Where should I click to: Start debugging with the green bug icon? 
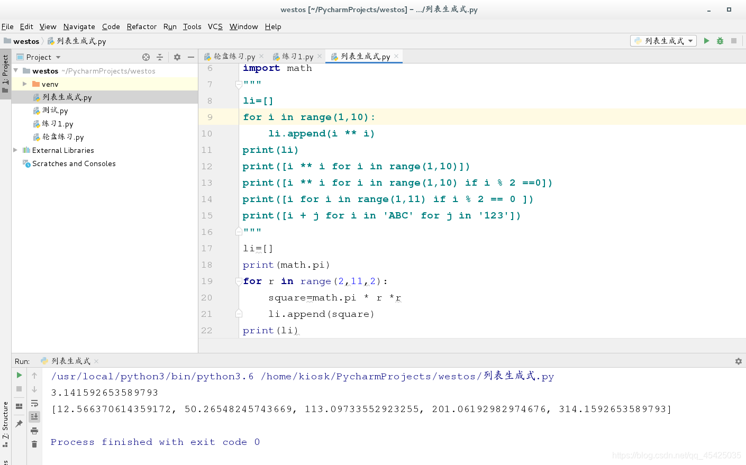coord(720,41)
